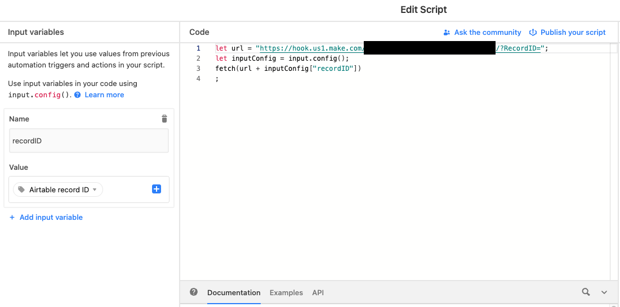
Task: Click the publish icon beside Publish your script
Action: 533,33
